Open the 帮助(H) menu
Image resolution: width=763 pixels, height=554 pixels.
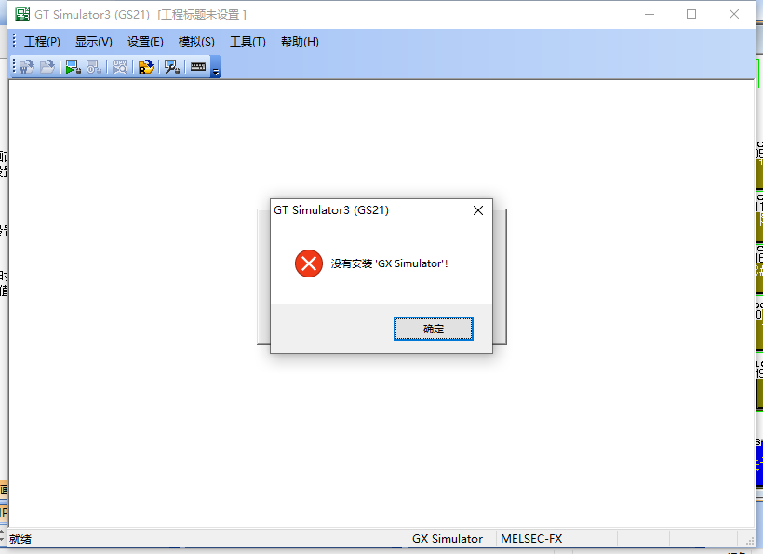pyautogui.click(x=300, y=42)
